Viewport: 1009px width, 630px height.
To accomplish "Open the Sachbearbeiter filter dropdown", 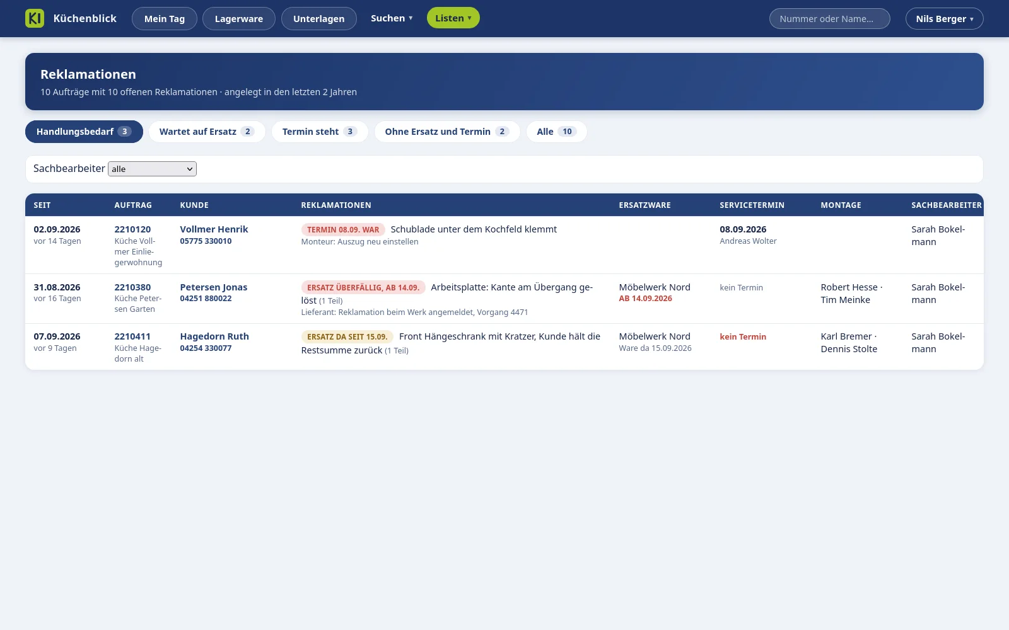I will point(153,169).
